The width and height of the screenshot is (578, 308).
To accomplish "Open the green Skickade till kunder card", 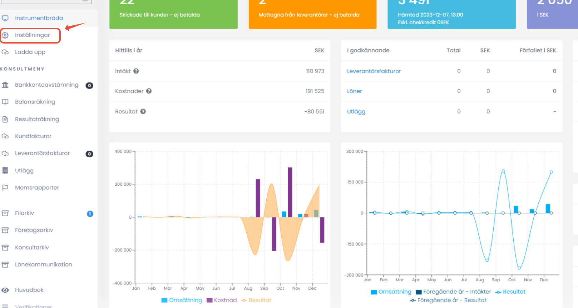I will pos(173,14).
